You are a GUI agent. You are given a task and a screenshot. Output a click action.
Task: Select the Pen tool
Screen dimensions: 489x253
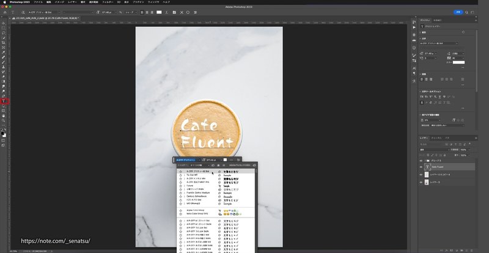4,96
